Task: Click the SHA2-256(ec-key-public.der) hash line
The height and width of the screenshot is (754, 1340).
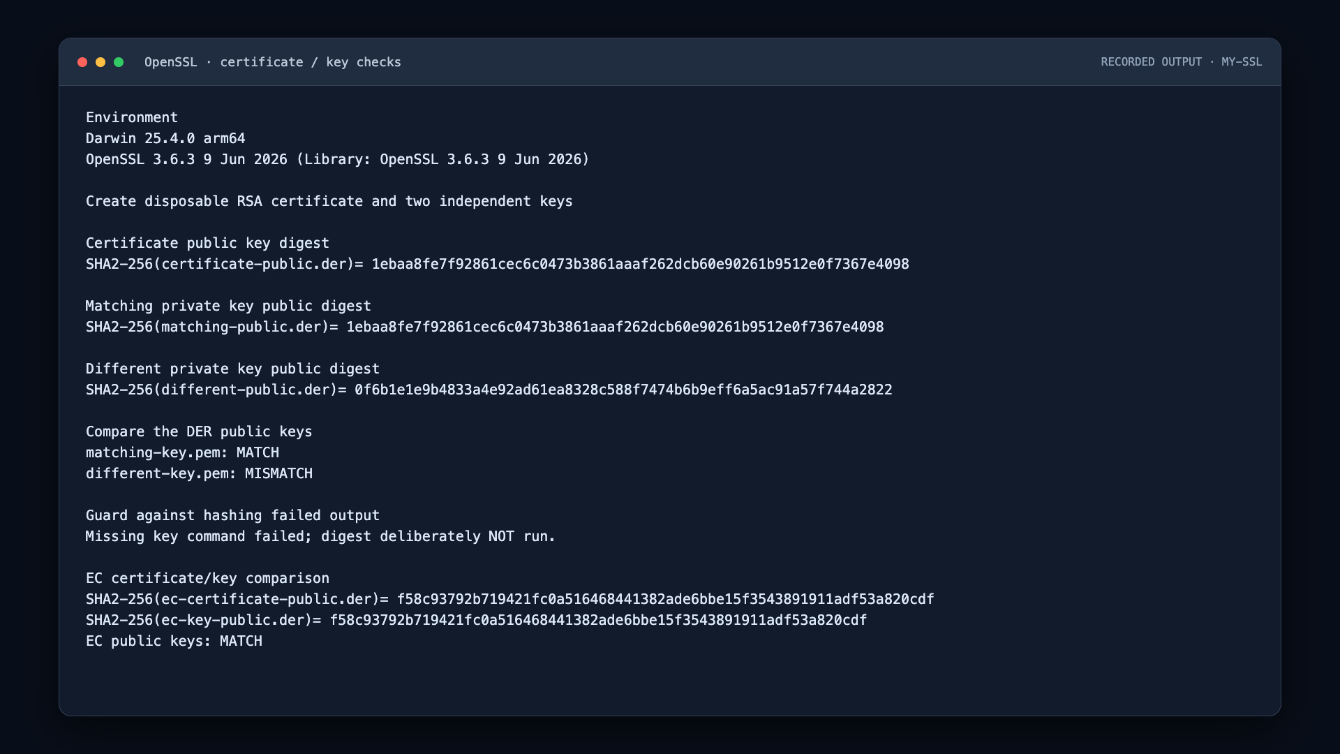Action: point(477,620)
